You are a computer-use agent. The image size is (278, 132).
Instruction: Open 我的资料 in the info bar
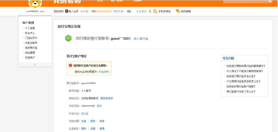point(58,11)
